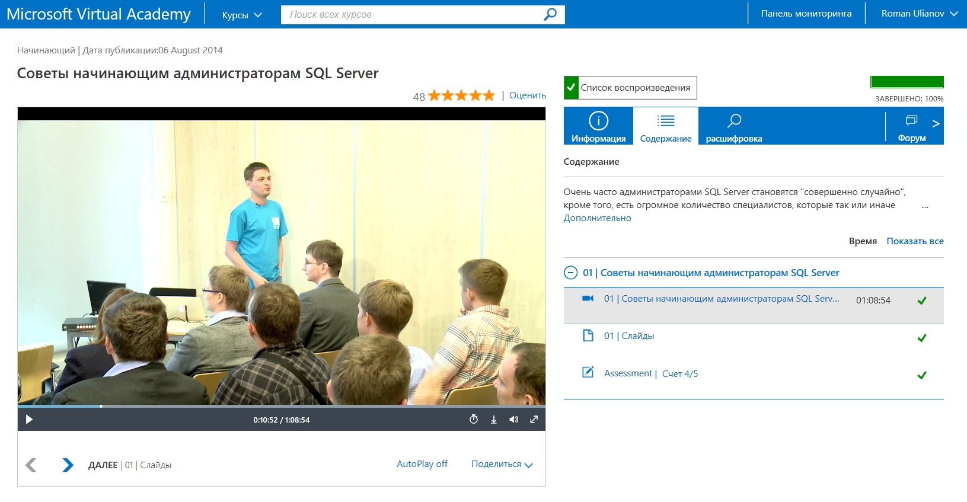Select the Содержание tab
This screenshot has height=502, width=967.
click(666, 126)
